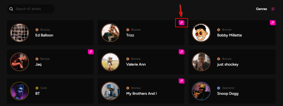This screenshot has width=283, height=106.
Task: Click the pink music note badge on Trizz
Action: pyautogui.click(x=182, y=22)
